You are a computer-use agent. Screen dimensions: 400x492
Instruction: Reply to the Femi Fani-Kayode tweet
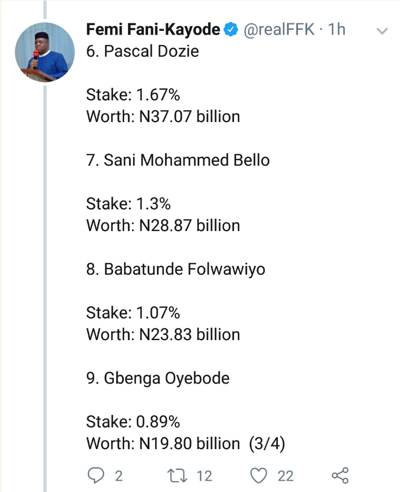[96, 476]
